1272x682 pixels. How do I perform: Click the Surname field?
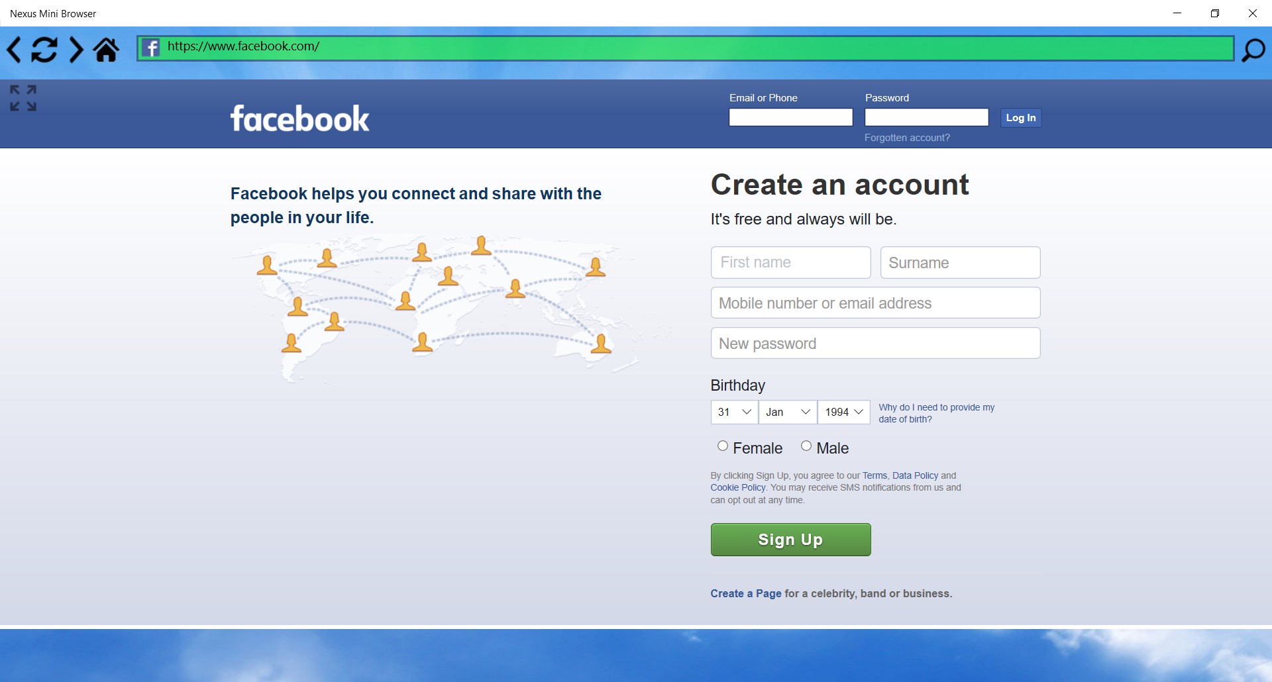pyautogui.click(x=960, y=263)
